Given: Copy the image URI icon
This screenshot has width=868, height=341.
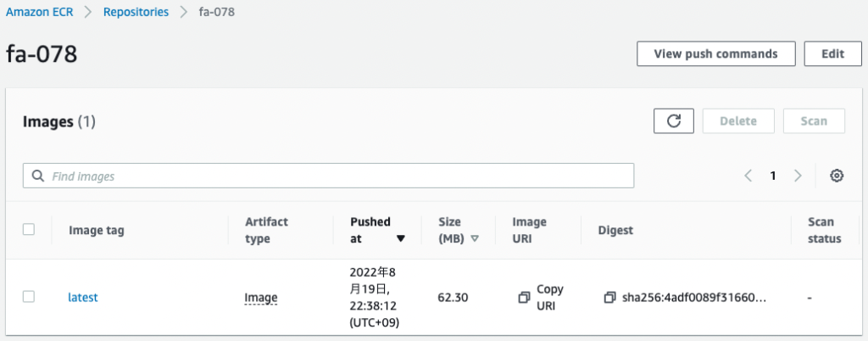Looking at the screenshot, I should click(524, 298).
